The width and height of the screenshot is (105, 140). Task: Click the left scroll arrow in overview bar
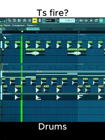coord(3,29)
